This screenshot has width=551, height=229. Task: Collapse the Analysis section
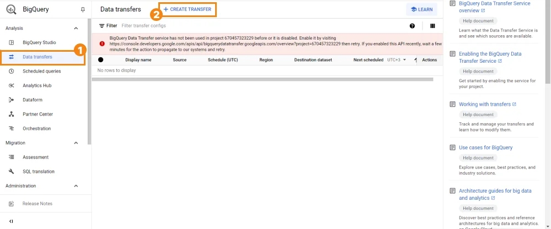pyautogui.click(x=76, y=29)
